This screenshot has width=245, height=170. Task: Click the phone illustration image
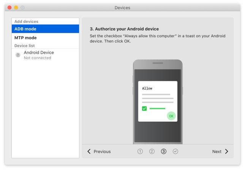tap(158, 102)
